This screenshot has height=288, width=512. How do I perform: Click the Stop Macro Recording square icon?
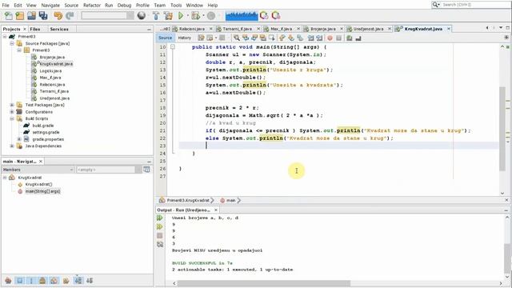click(339, 38)
